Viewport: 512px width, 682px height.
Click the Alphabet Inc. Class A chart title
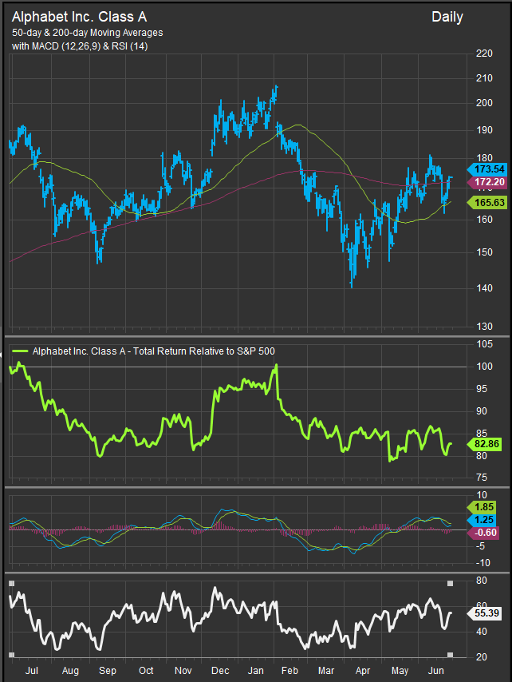coord(79,16)
